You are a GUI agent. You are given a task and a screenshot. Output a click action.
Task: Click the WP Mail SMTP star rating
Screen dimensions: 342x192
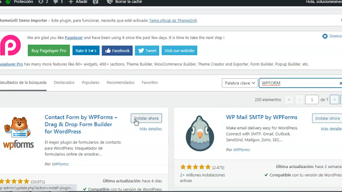(x=195, y=167)
